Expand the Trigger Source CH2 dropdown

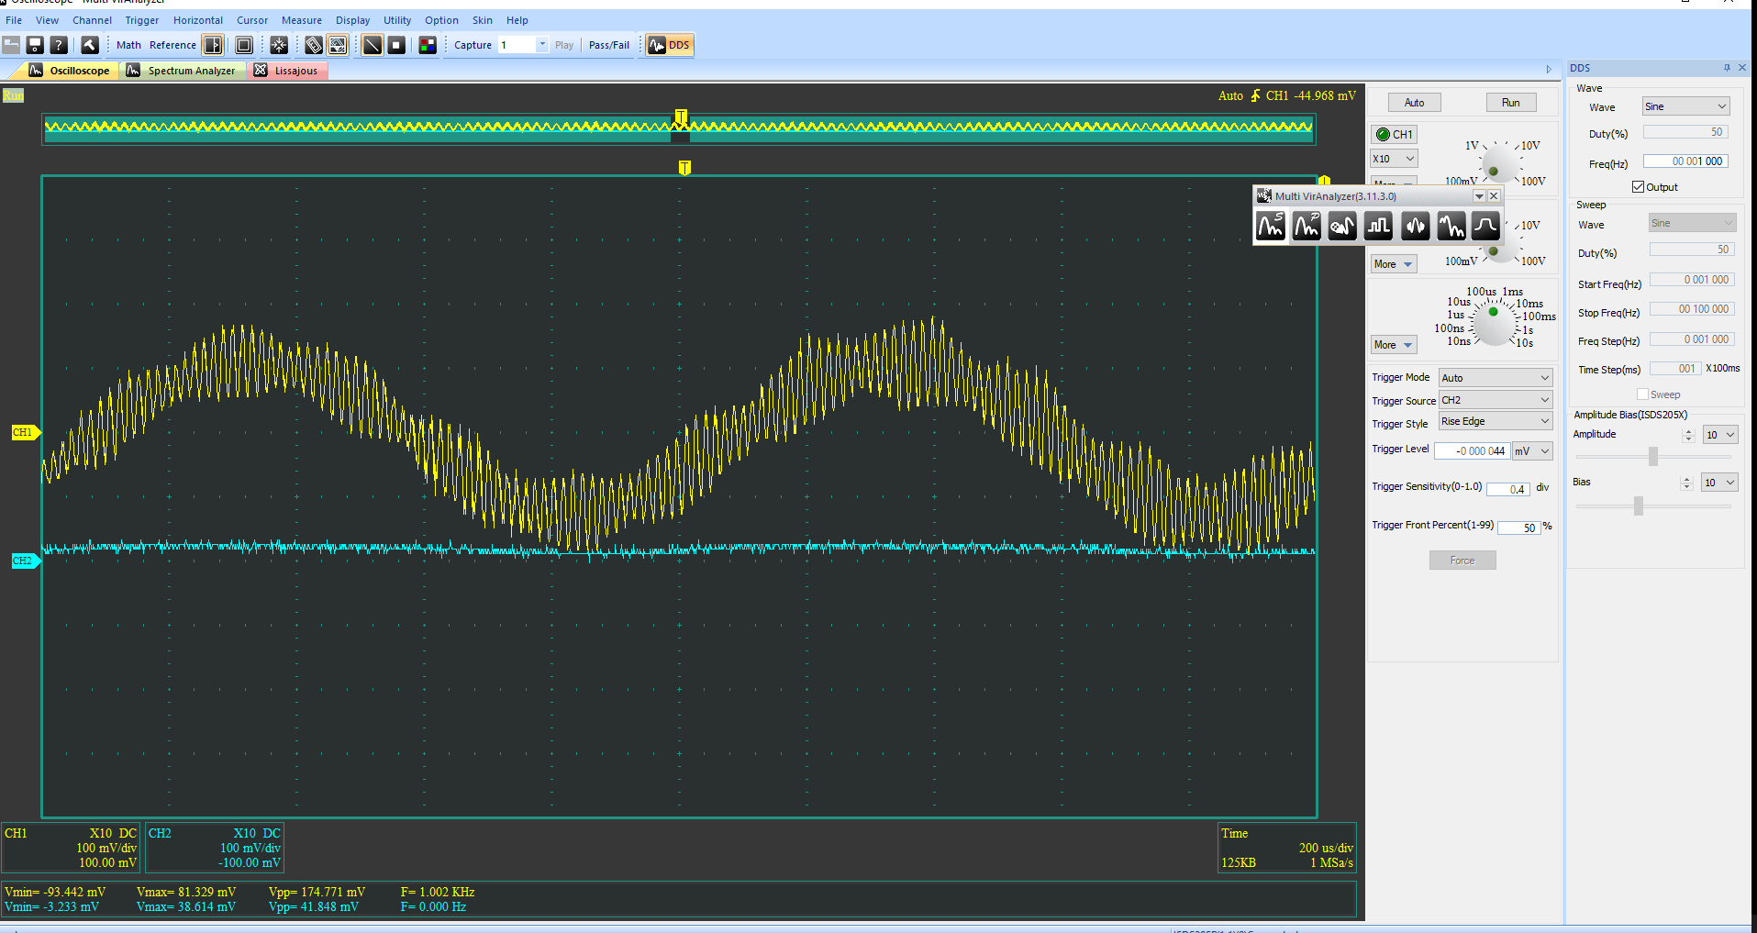[x=1495, y=400]
